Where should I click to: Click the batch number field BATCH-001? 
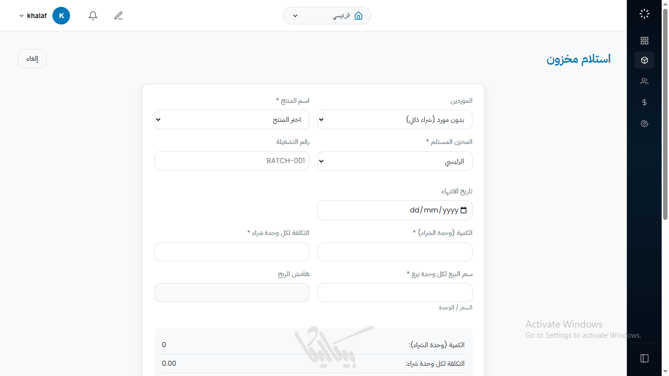point(232,161)
